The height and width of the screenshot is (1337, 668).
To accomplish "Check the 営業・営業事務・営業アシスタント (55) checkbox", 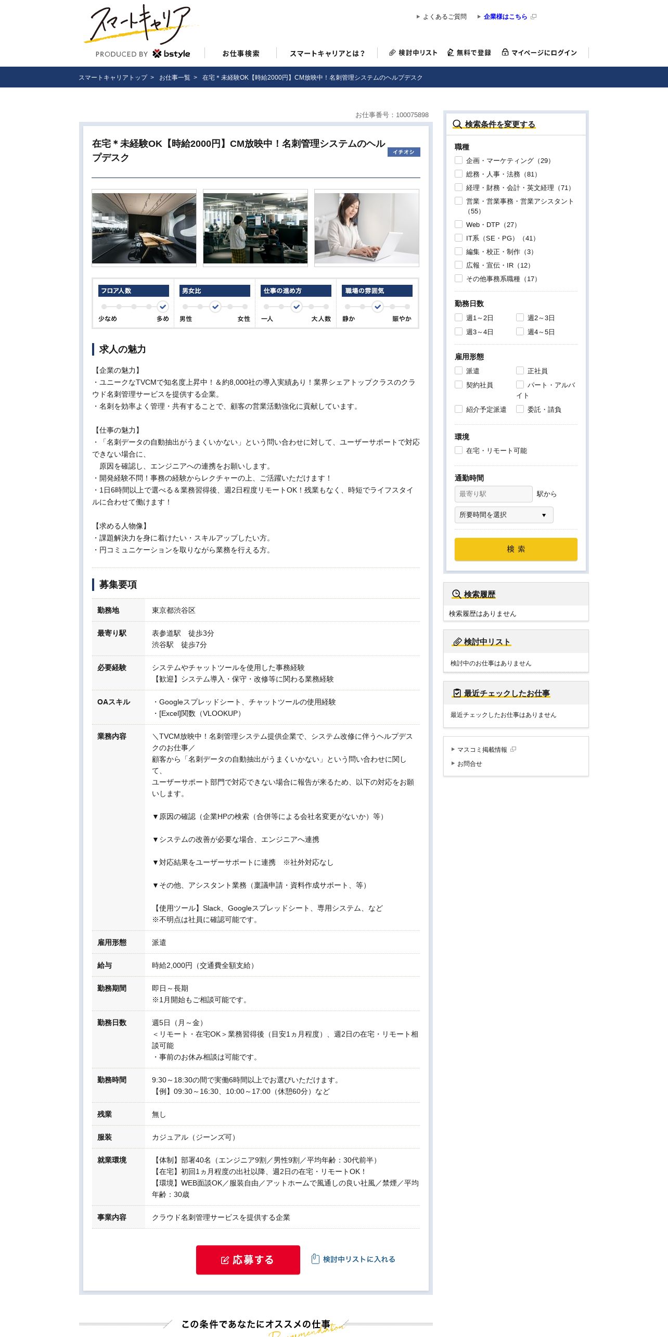I will point(458,201).
